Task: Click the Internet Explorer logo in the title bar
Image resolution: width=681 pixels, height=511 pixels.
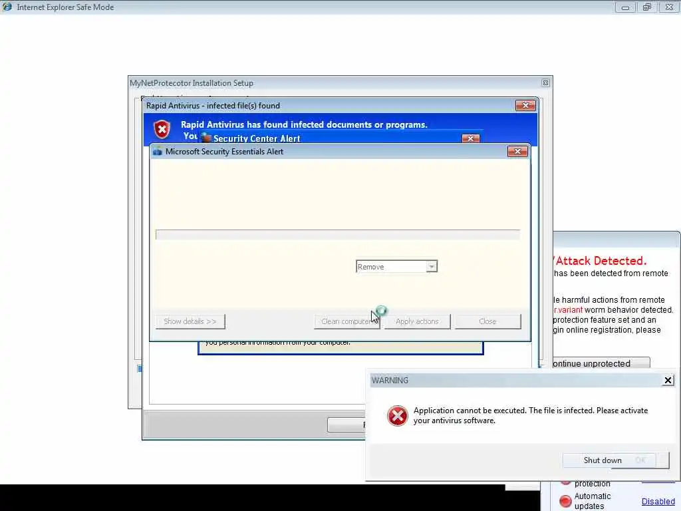Action: tap(7, 7)
